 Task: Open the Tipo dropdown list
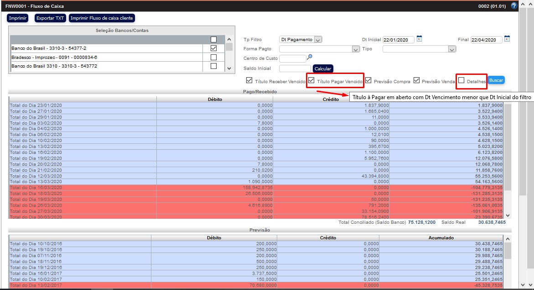click(419, 49)
